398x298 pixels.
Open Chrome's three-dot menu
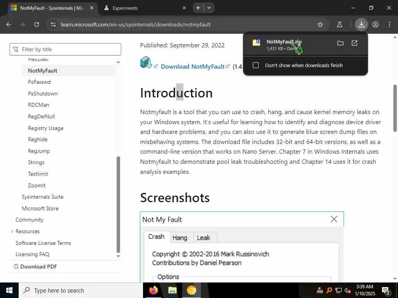click(x=389, y=24)
